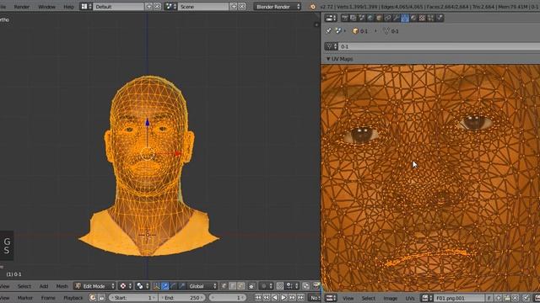Screen dimensions: 540x303
Task: Edit the Default screen layout name field
Action: pos(118,7)
